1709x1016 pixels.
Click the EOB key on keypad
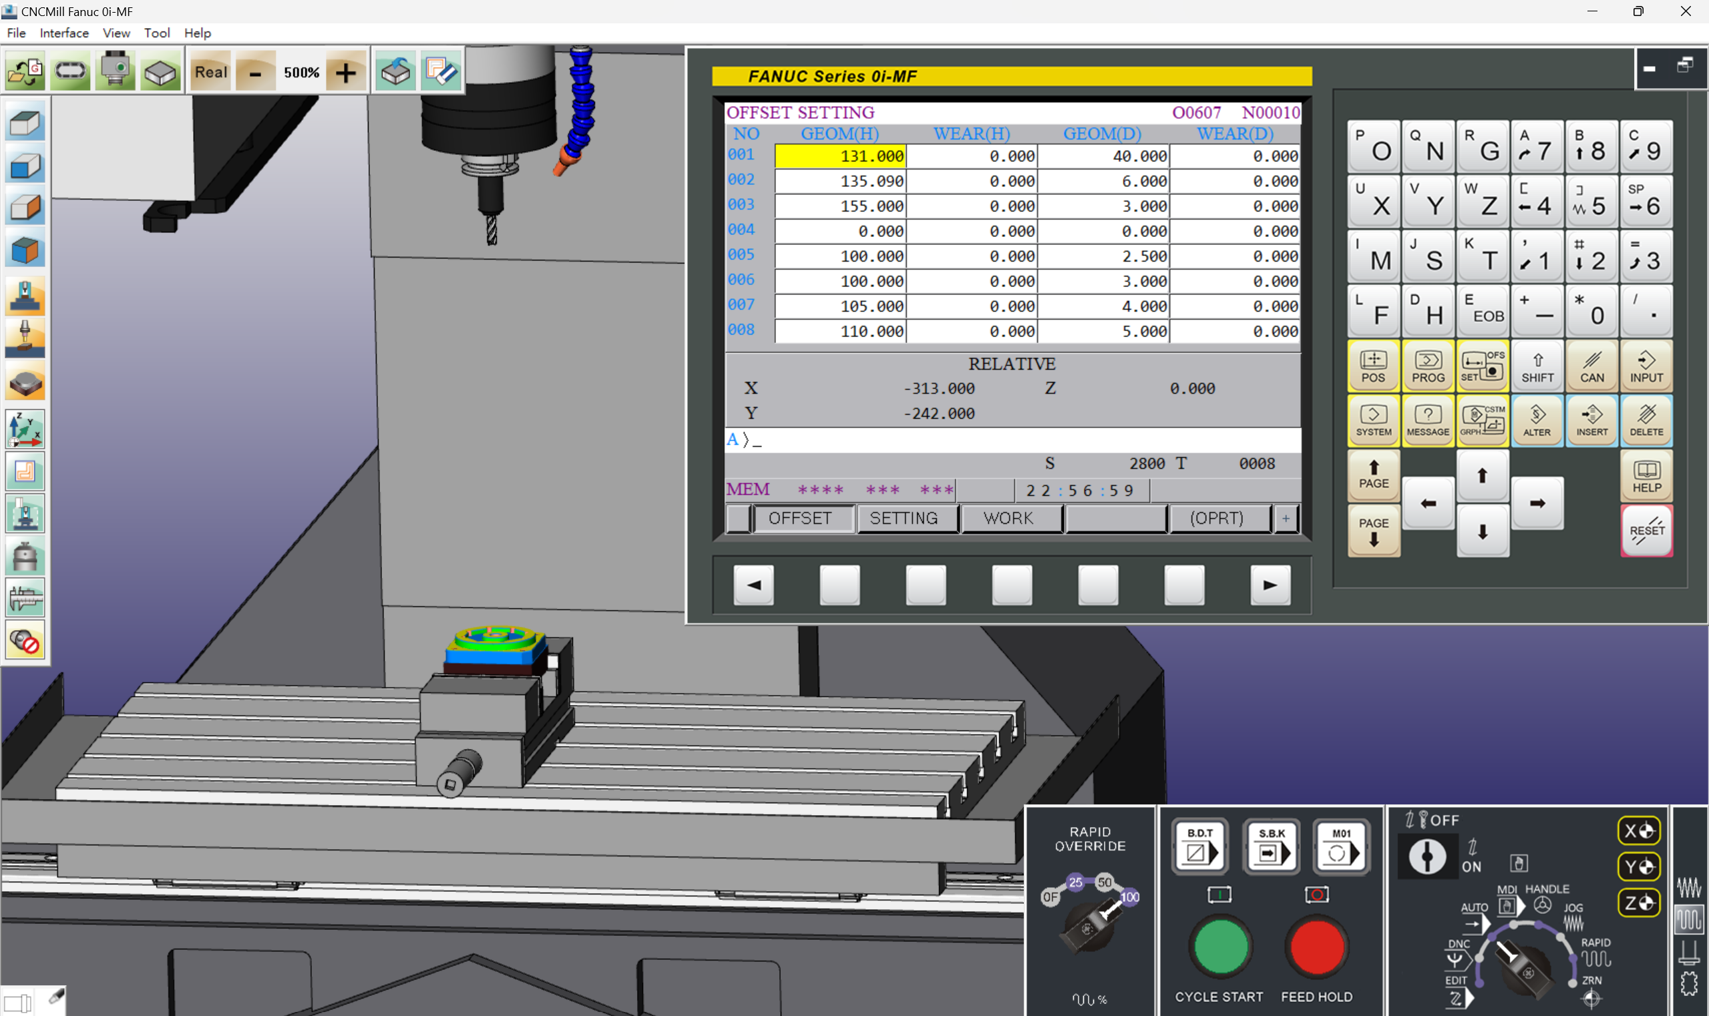1483,312
